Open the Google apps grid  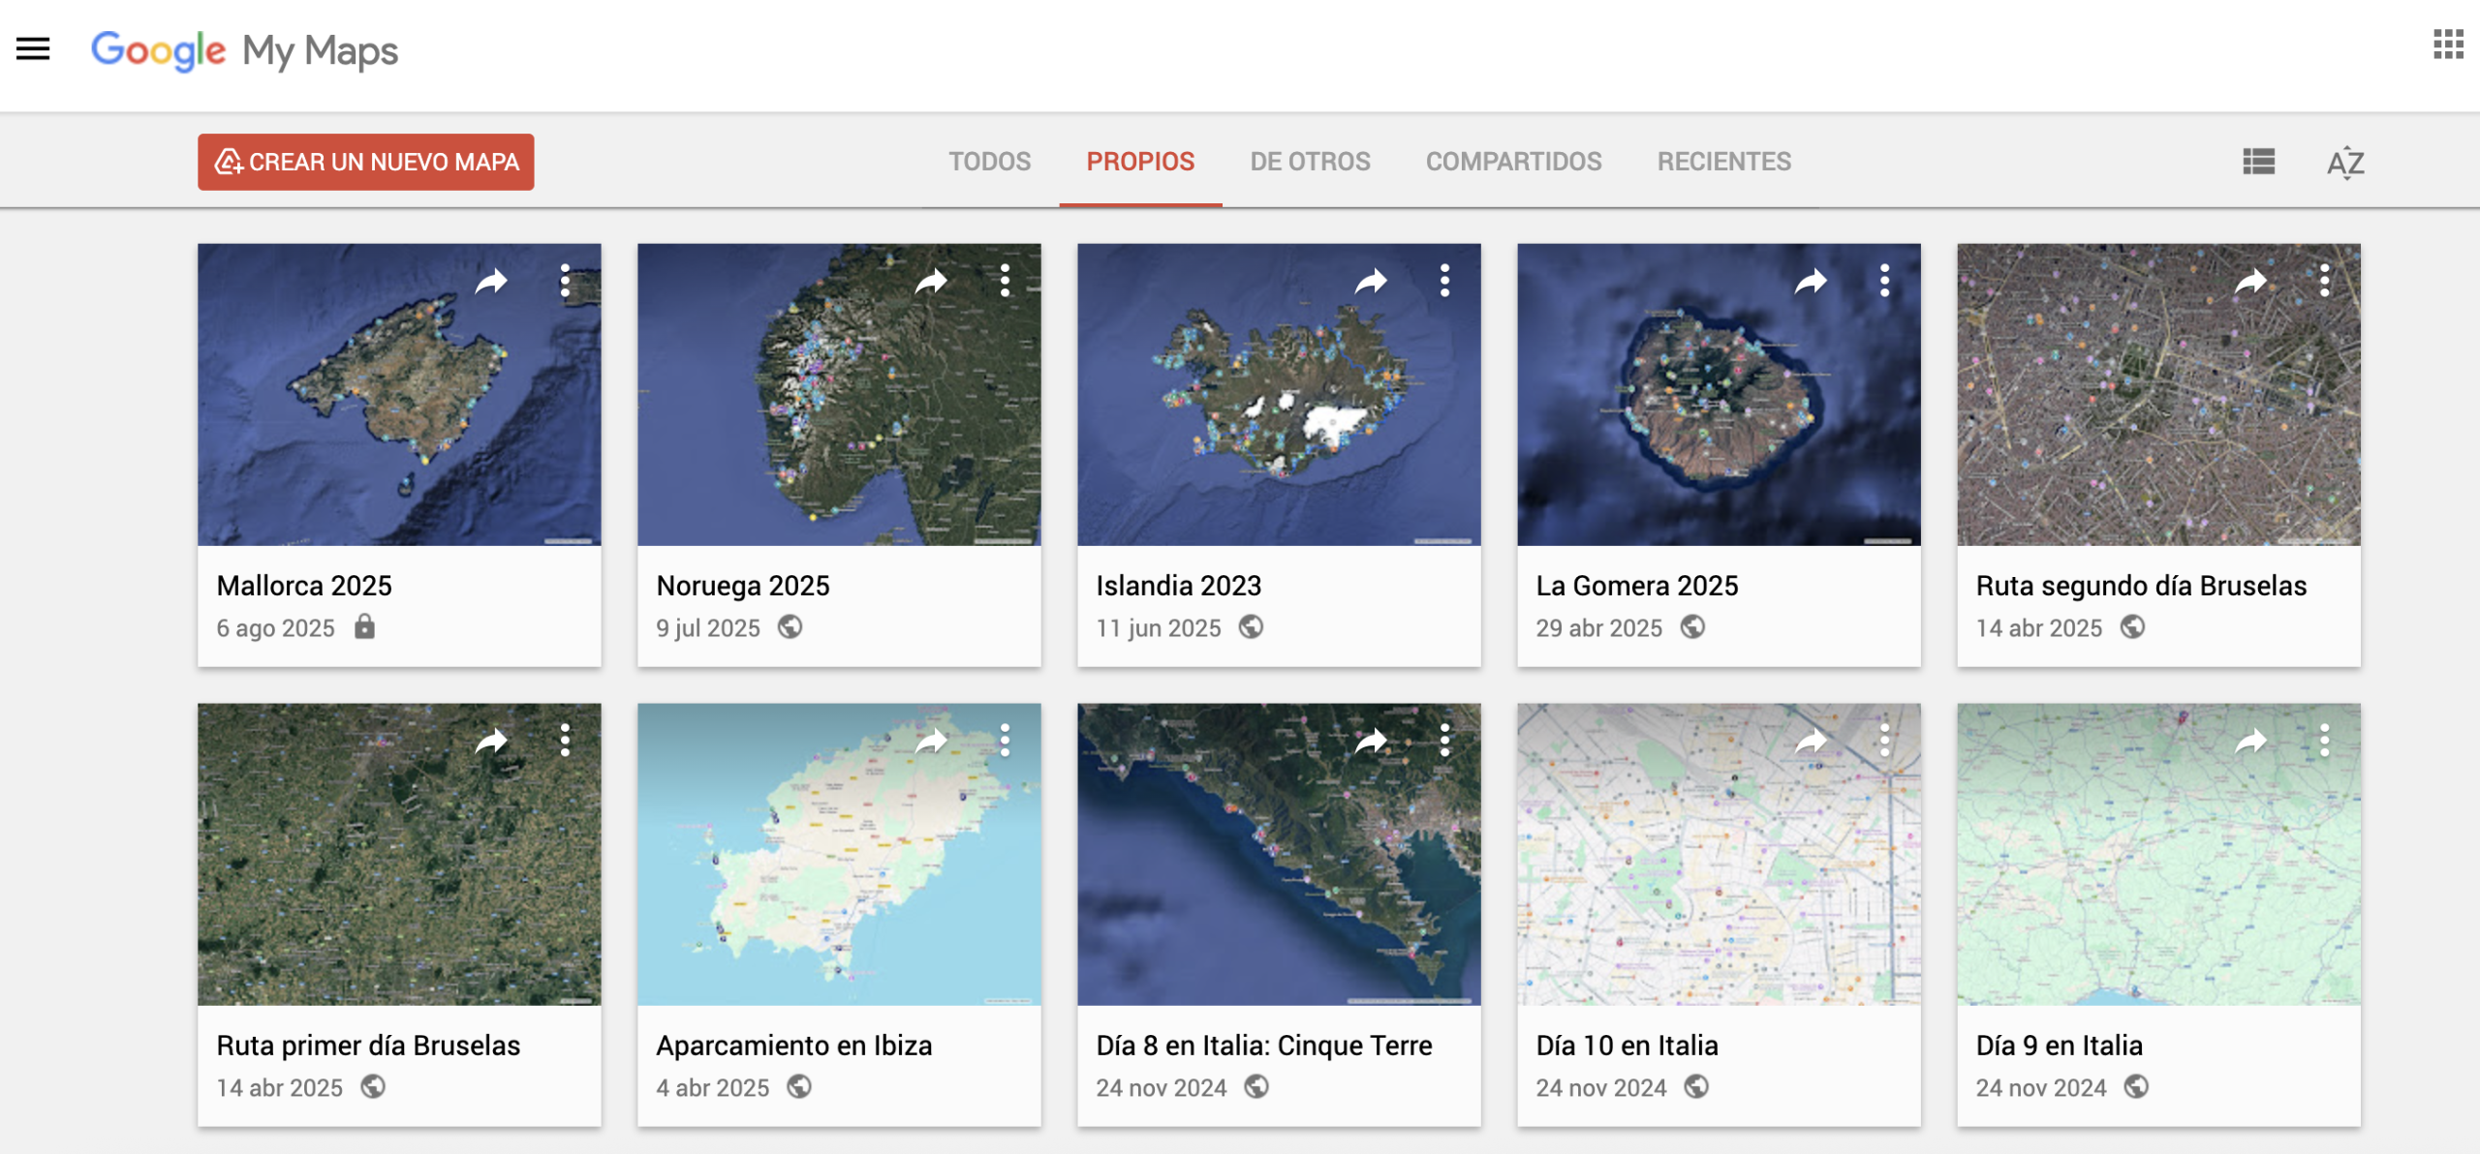[2448, 45]
